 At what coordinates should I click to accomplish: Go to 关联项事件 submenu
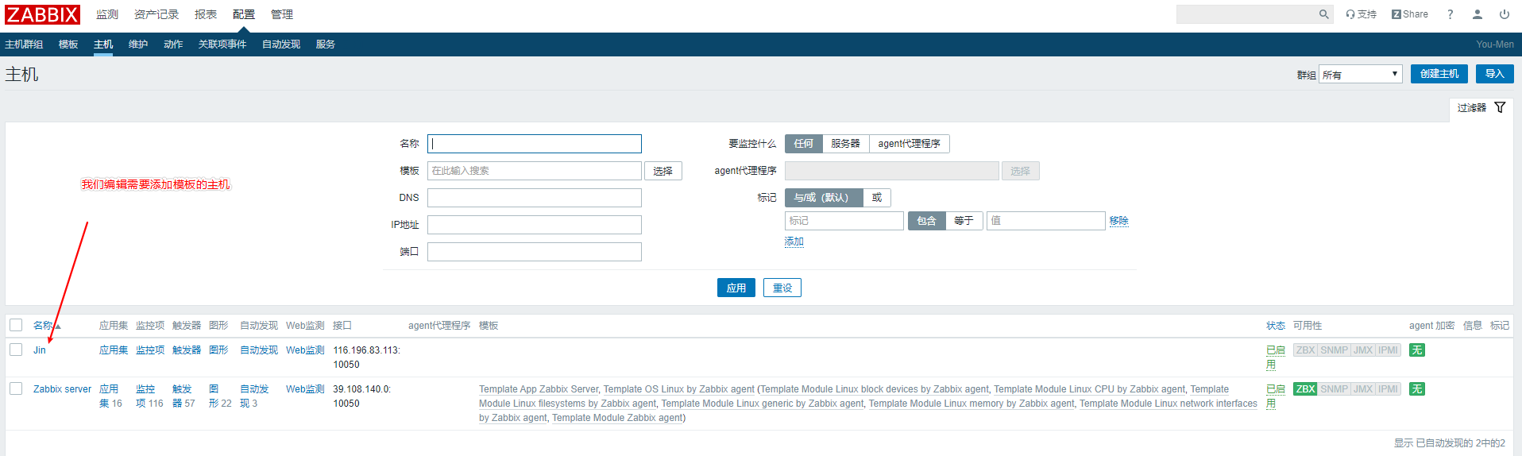click(x=222, y=44)
